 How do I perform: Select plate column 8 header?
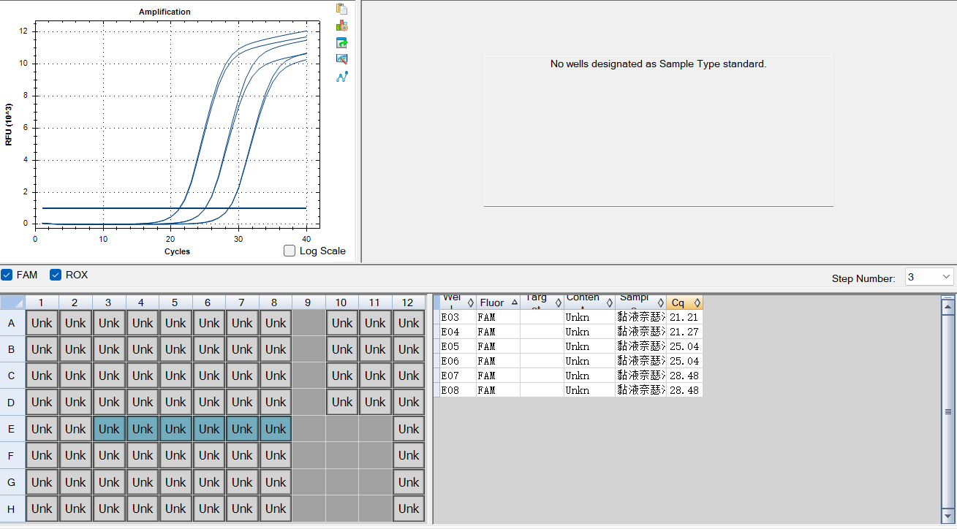(x=276, y=302)
